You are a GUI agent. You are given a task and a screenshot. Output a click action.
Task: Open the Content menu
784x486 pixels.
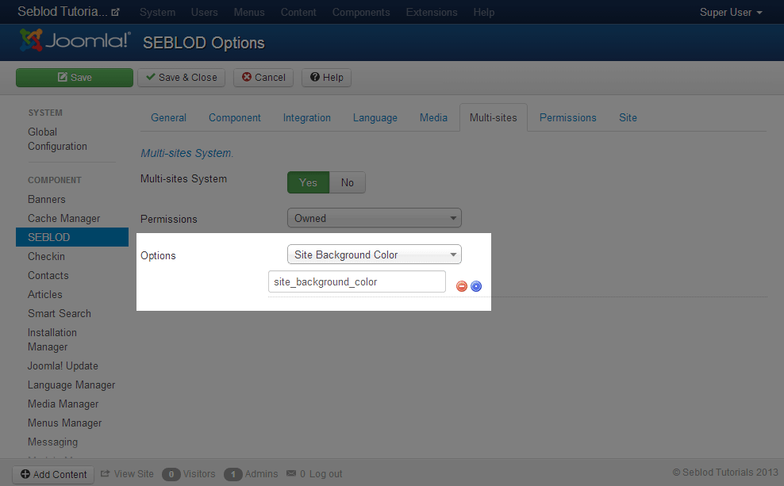298,13
